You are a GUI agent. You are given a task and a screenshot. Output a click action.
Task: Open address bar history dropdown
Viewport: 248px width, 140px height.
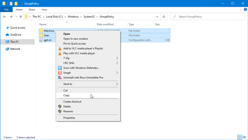click(x=157, y=17)
